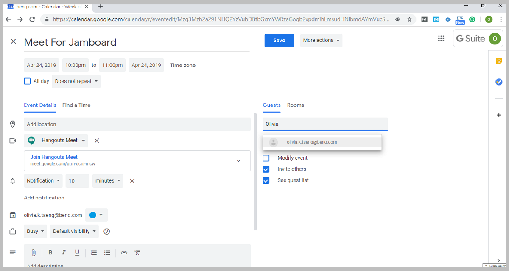Open the Google apps grid
The image size is (509, 271).
click(441, 39)
